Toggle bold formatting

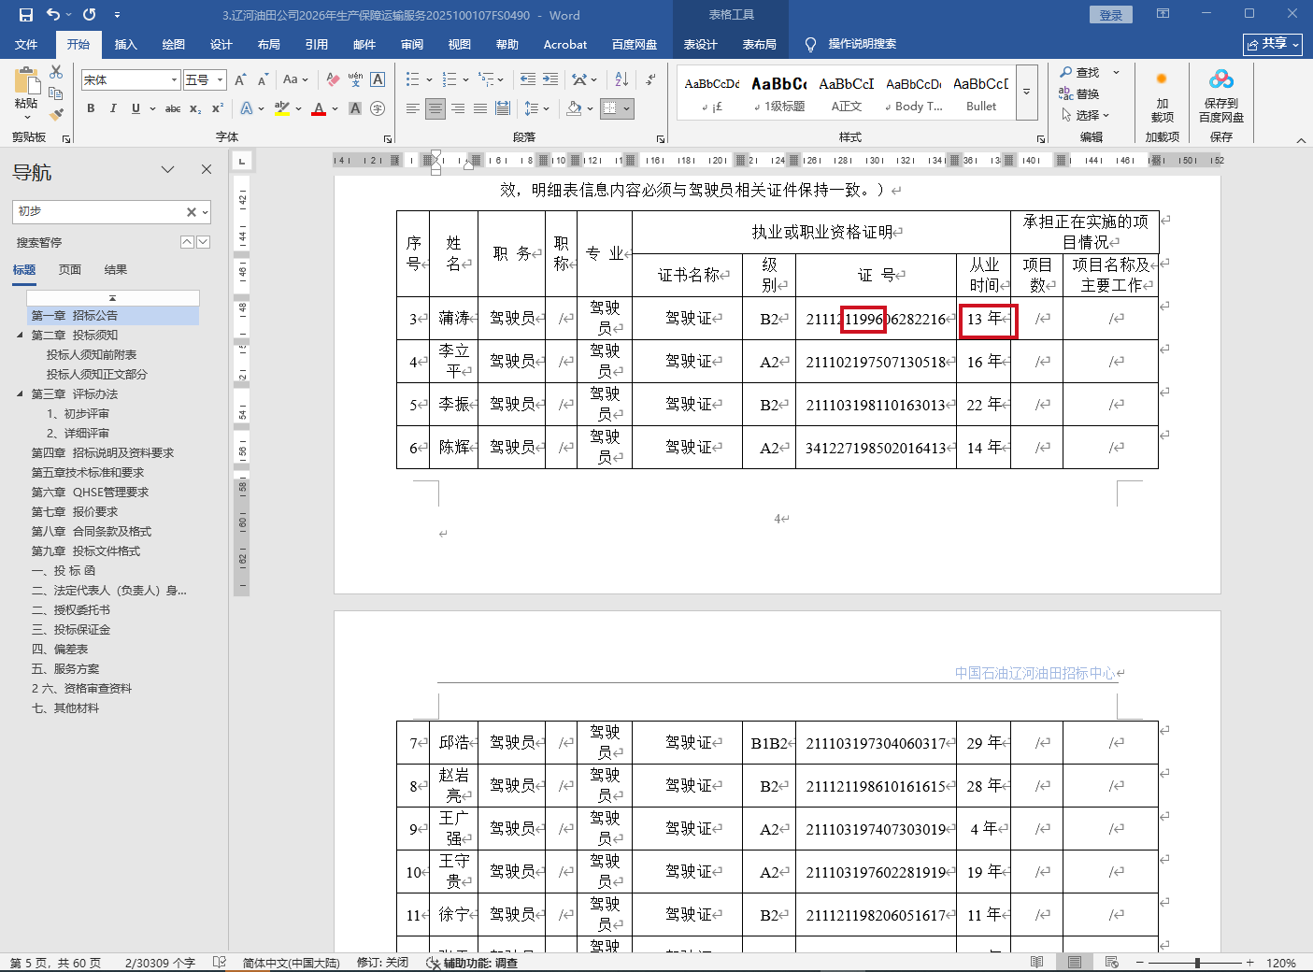[91, 108]
